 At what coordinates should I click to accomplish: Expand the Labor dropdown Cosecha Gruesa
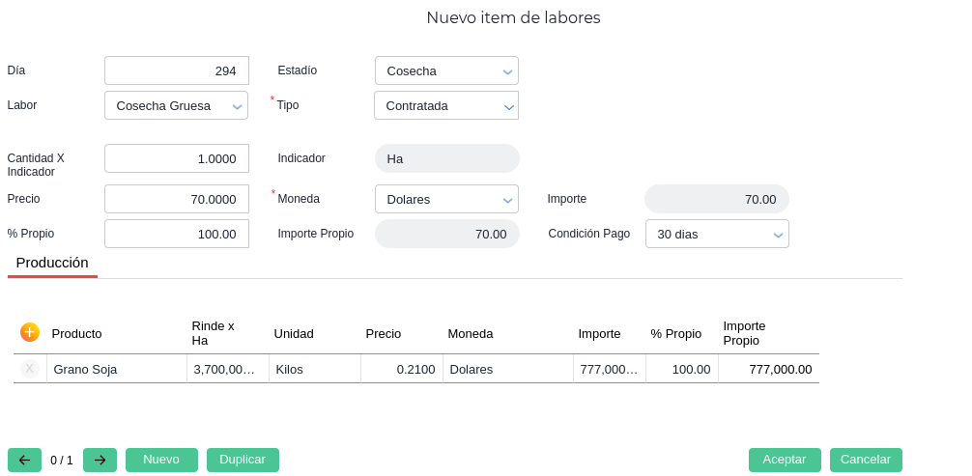point(176,105)
